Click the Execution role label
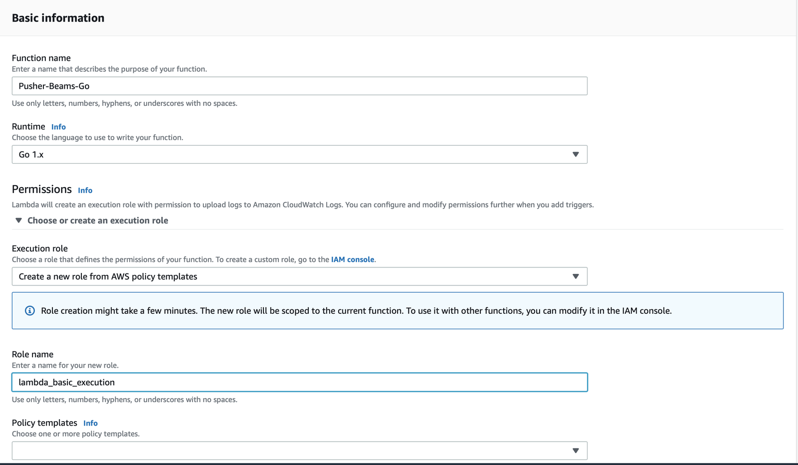 pos(40,248)
